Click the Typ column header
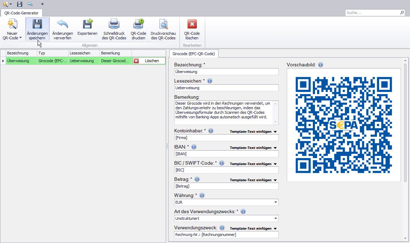 point(53,53)
